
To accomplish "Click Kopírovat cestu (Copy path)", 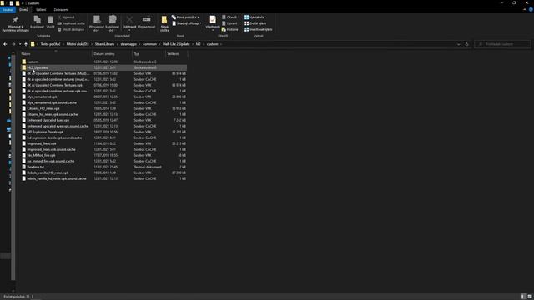I will (71, 23).
